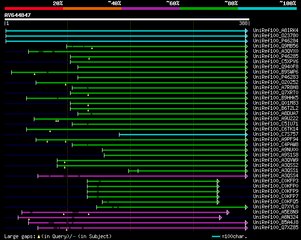Click the label UniRef100_A8IRK4
This screenshot has width=301, height=240.
pos(276,30)
